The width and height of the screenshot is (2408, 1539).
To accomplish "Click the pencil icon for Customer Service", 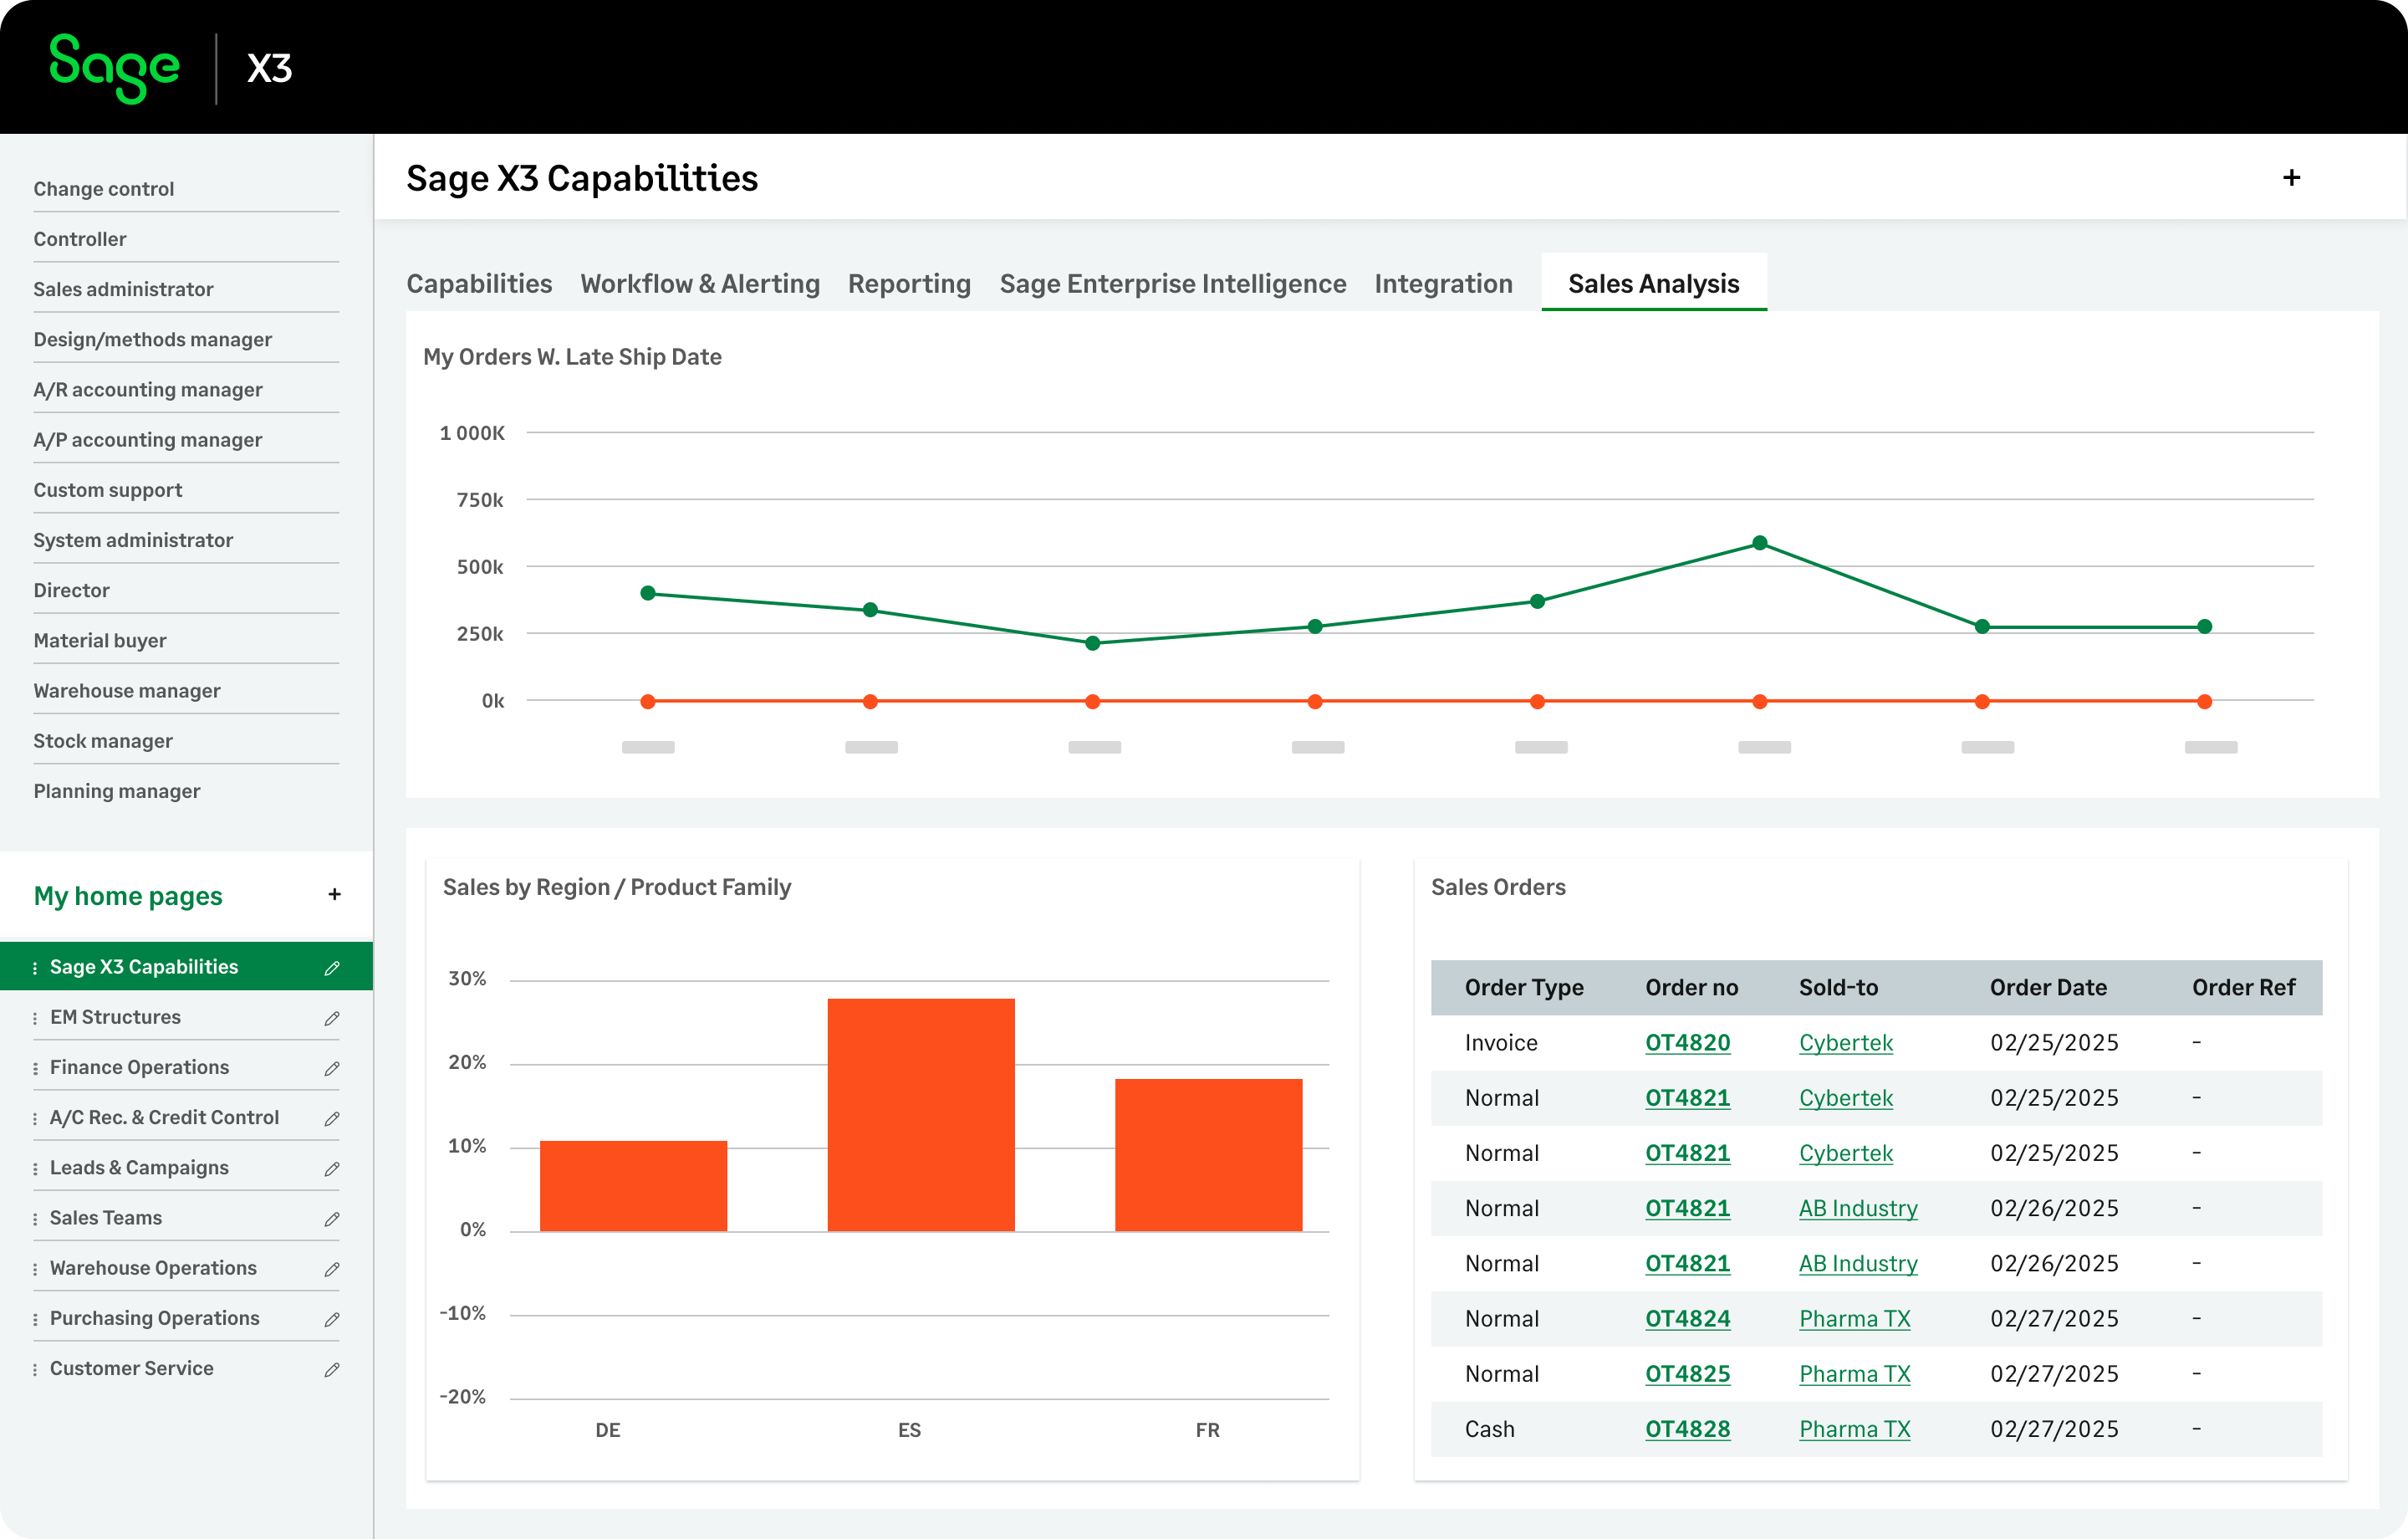I will (x=332, y=1369).
